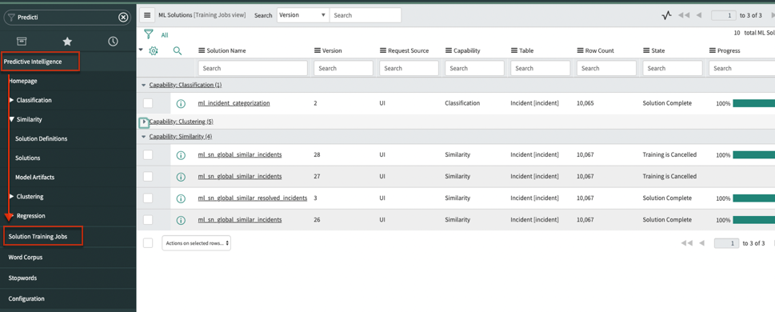Open the Version search field dropdown

click(302, 15)
